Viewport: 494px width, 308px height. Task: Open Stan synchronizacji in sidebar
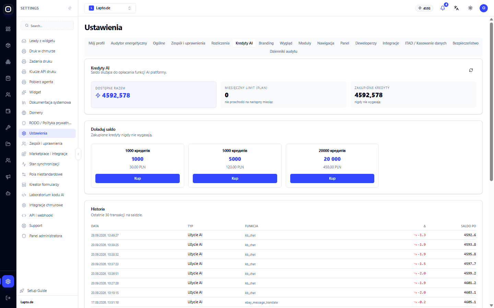[x=47, y=164]
